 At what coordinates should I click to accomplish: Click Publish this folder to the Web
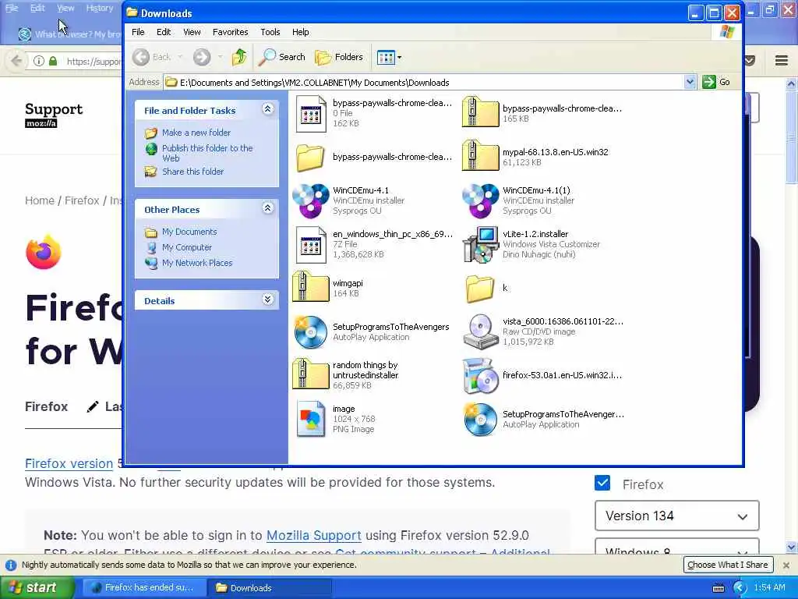[207, 153]
